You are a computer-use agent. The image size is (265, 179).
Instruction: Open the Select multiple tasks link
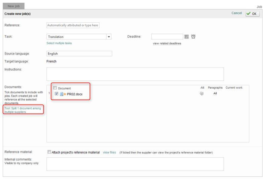coord(59,43)
